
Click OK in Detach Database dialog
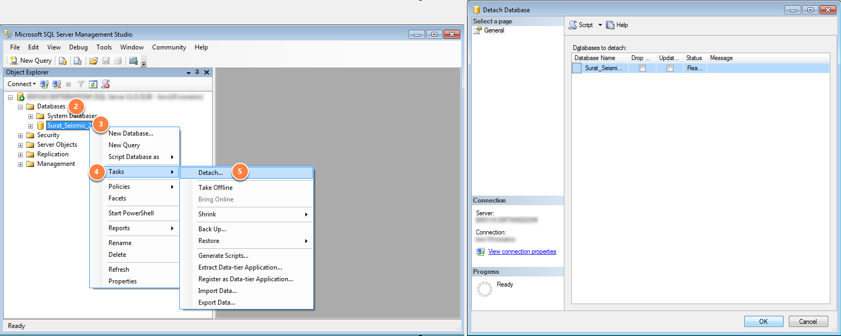(763, 322)
